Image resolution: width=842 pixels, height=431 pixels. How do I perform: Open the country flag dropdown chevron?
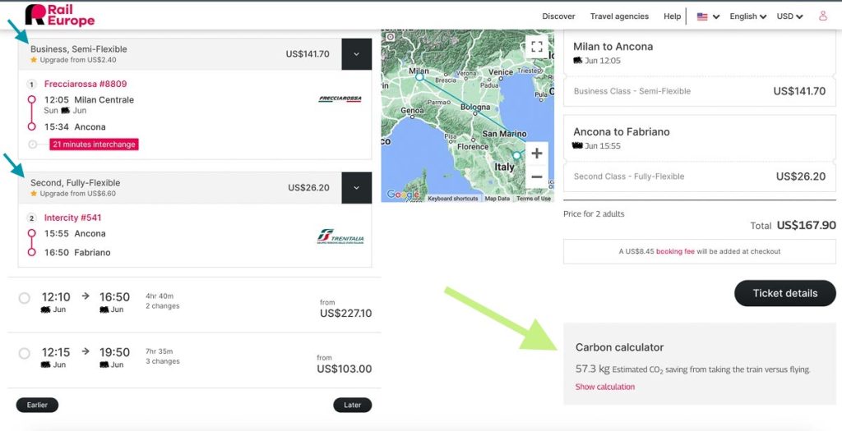[x=716, y=17]
